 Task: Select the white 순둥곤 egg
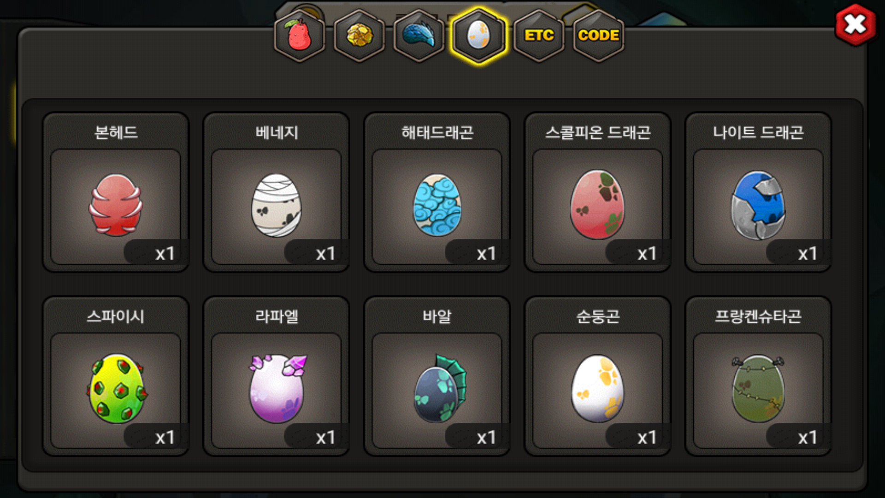[x=597, y=388]
